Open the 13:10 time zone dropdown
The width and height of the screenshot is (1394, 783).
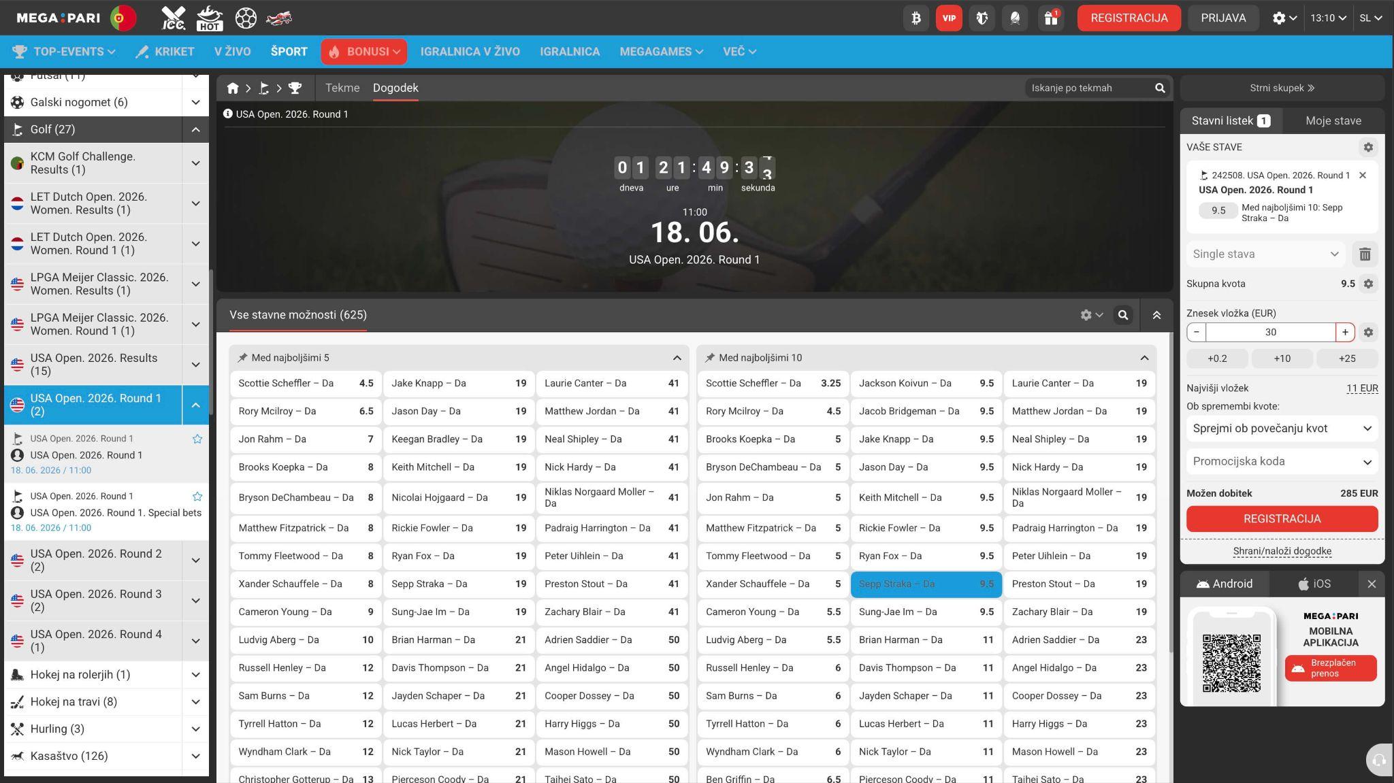[x=1328, y=18]
